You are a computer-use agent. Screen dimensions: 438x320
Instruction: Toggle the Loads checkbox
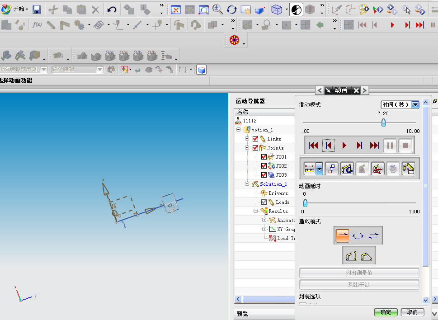coord(264,202)
